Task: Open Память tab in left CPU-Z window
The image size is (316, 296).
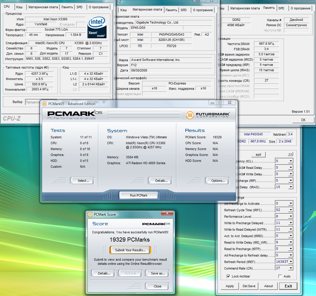Action: (x=67, y=7)
